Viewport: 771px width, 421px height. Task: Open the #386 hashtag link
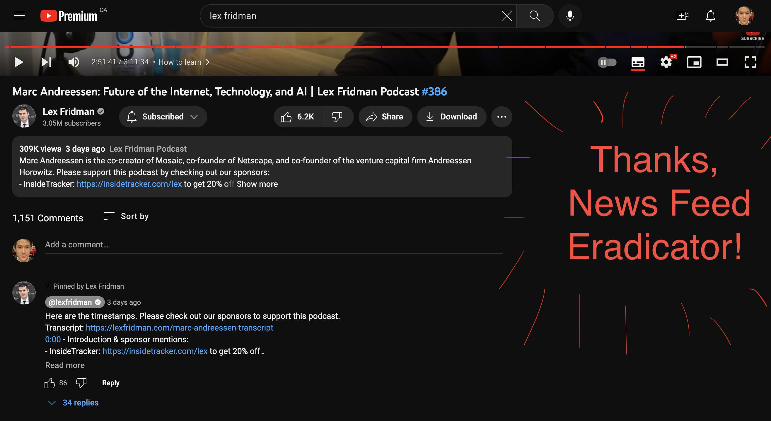coord(434,92)
